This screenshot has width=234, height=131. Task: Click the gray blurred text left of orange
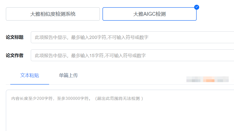[x=193, y=79]
